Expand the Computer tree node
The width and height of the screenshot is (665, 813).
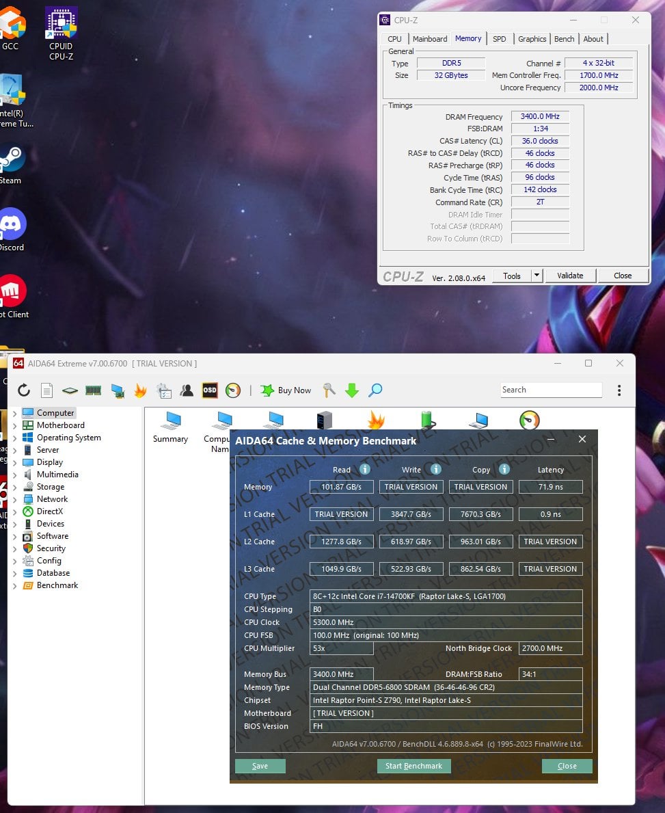(x=14, y=413)
